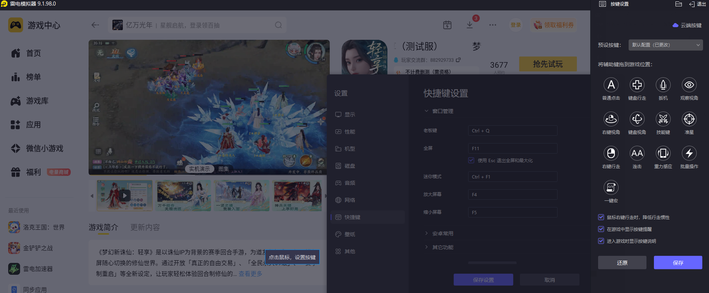Click the 迷你模式 Ctrl + F1 field
709x293 pixels.
[x=512, y=177]
